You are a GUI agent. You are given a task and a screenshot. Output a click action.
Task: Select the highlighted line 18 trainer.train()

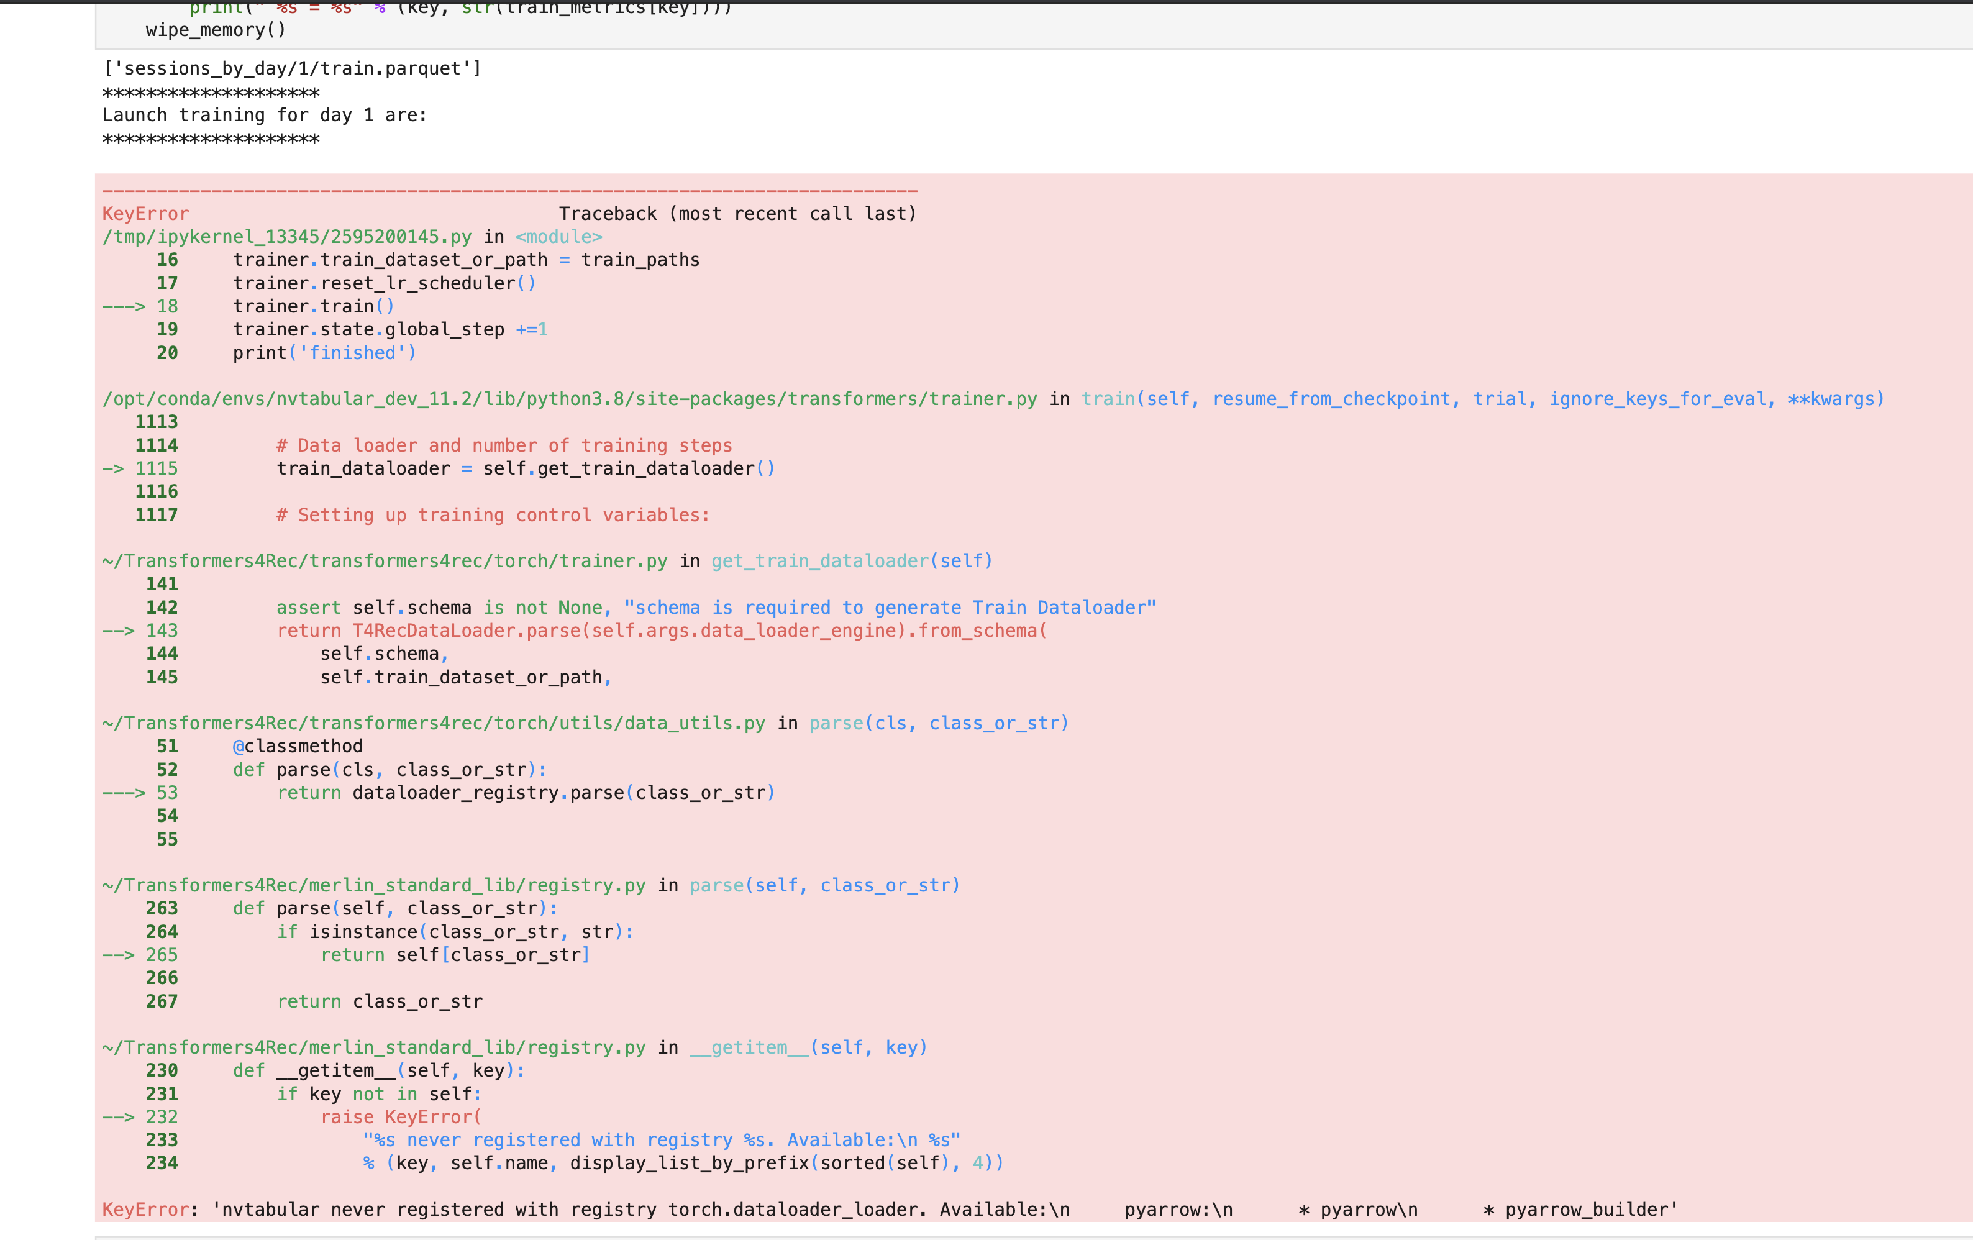coord(311,306)
